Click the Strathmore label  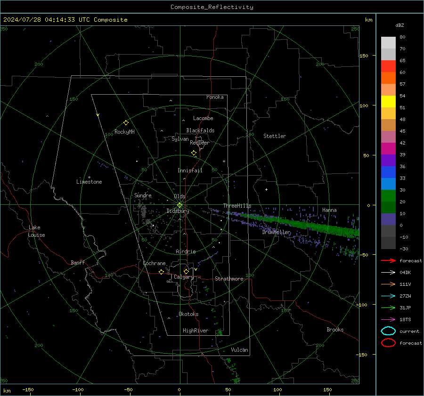[x=229, y=279]
